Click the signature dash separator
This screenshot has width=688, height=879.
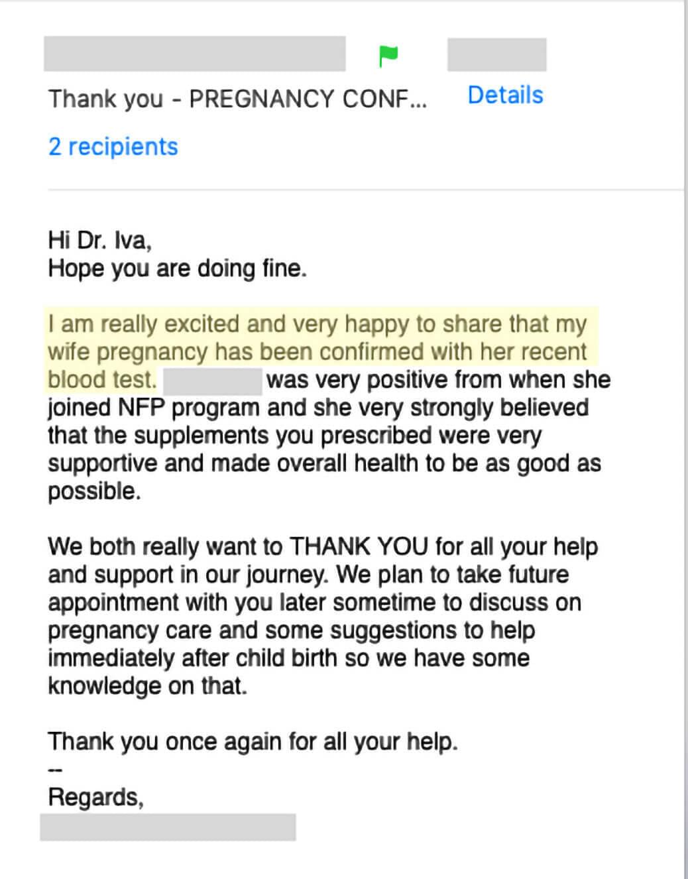click(x=55, y=770)
